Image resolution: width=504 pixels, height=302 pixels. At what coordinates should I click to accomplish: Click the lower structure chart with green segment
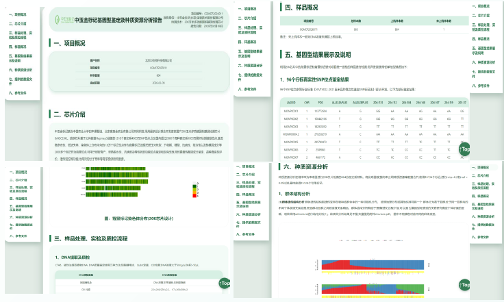pos(373,289)
